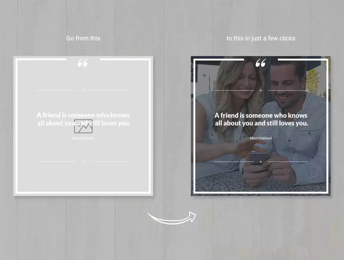This screenshot has width=344, height=260.
Task: Click the lower plus sign on photo template
Action: [x=261, y=162]
